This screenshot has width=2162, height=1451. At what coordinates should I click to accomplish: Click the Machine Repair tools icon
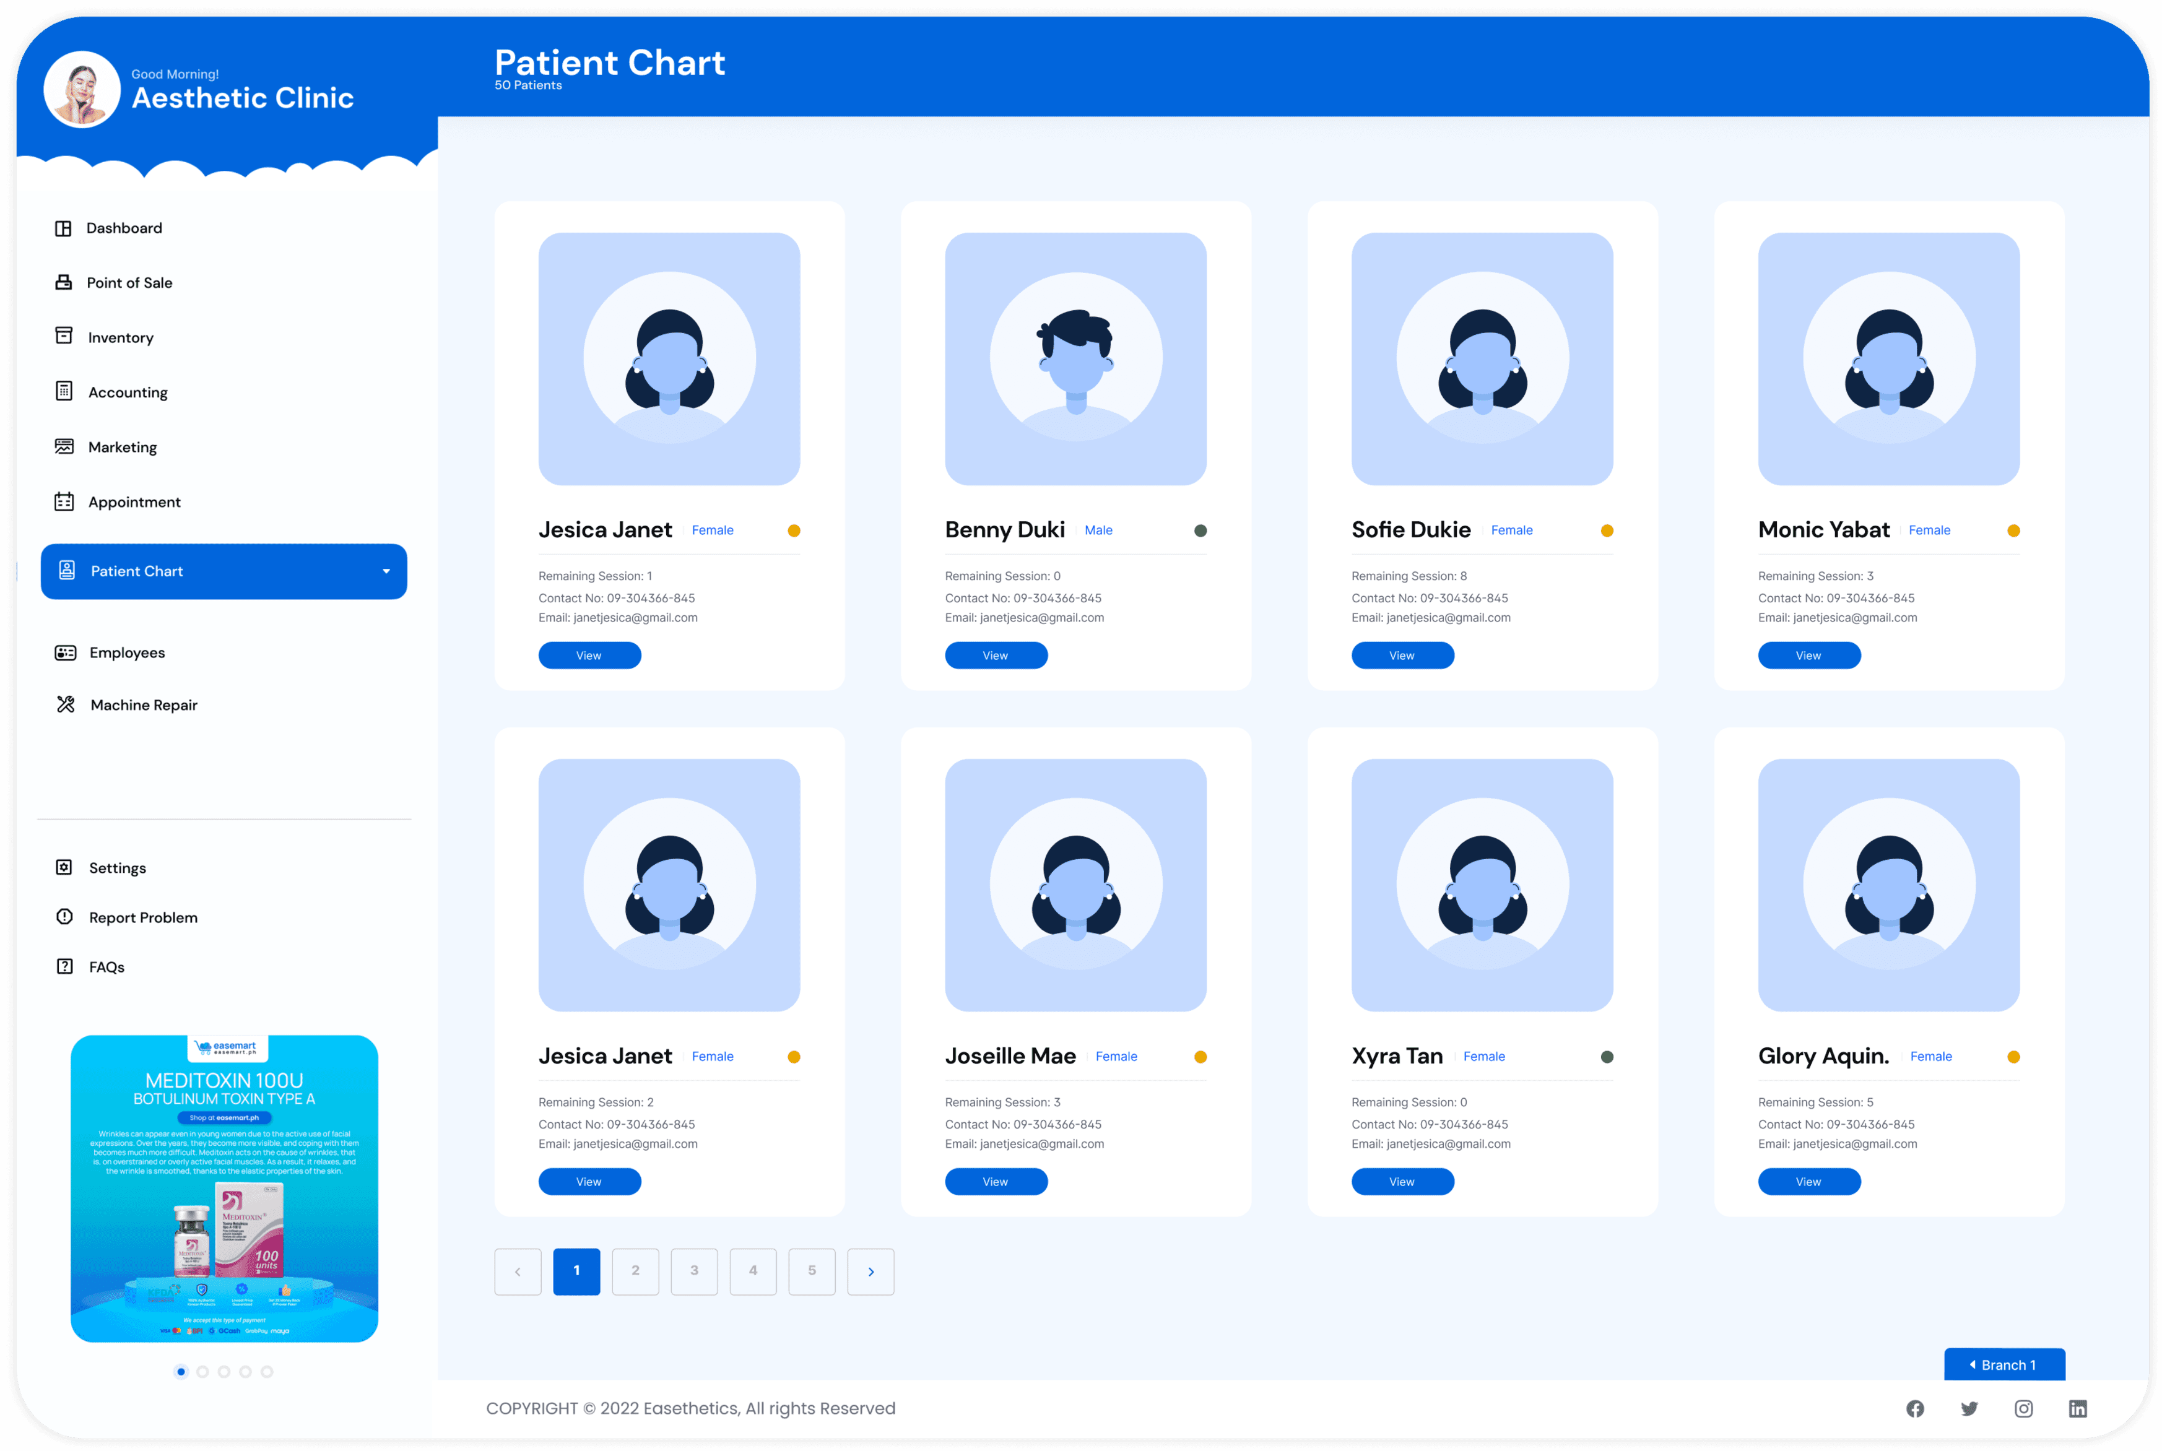pos(65,704)
